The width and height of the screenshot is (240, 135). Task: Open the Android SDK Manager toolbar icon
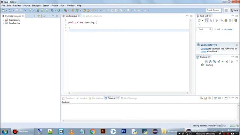38,10
